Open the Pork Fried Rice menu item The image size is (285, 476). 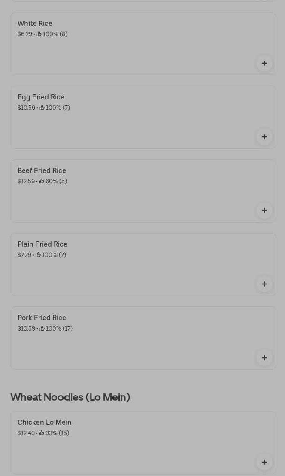point(42,318)
